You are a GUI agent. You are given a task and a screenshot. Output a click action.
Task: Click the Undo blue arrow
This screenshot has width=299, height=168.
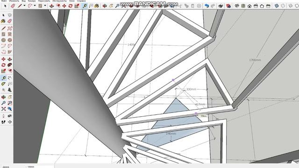click(x=206, y=6)
